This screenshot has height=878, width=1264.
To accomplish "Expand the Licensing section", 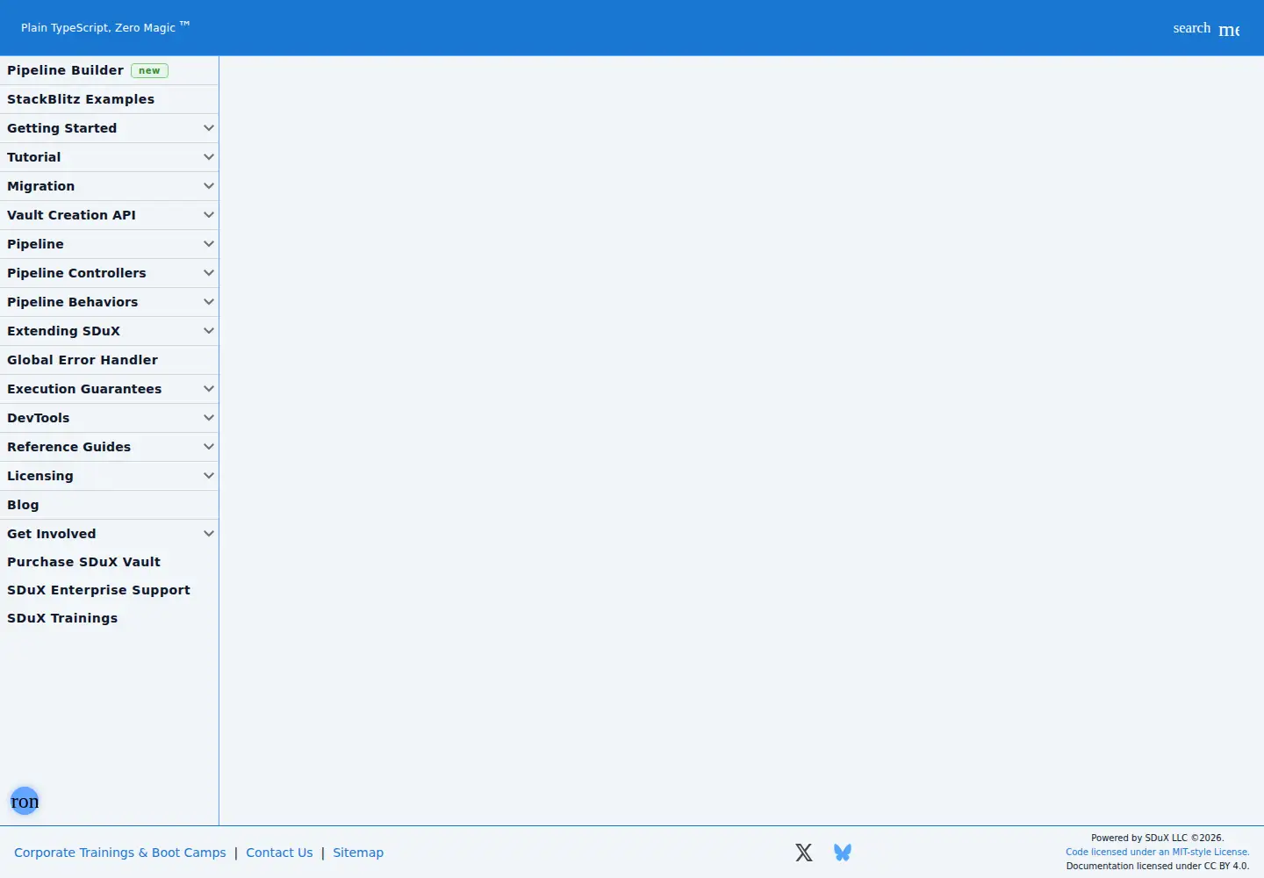I will coord(109,476).
